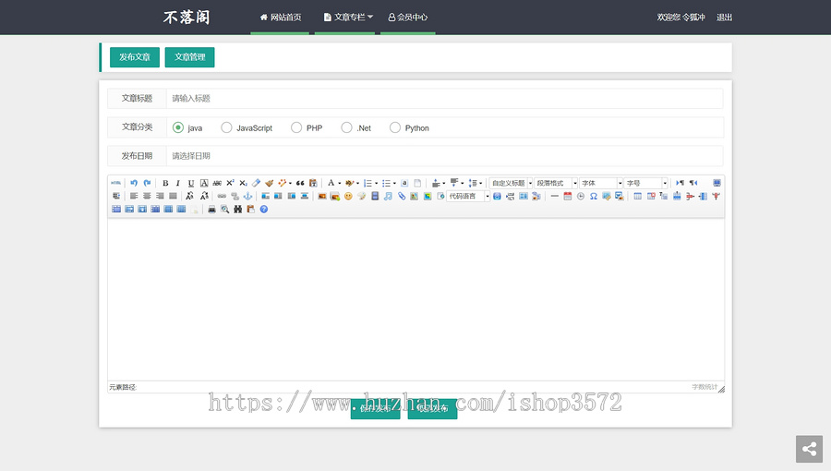Open the editor help

(x=264, y=210)
